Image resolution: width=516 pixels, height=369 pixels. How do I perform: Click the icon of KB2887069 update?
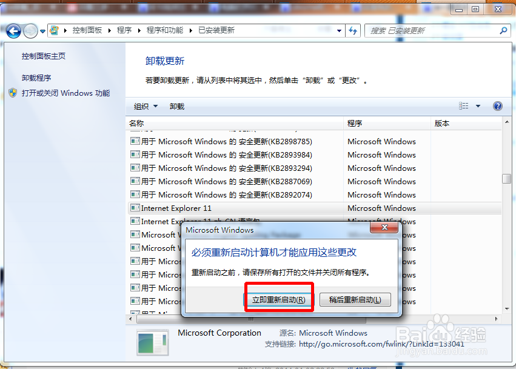click(135, 181)
